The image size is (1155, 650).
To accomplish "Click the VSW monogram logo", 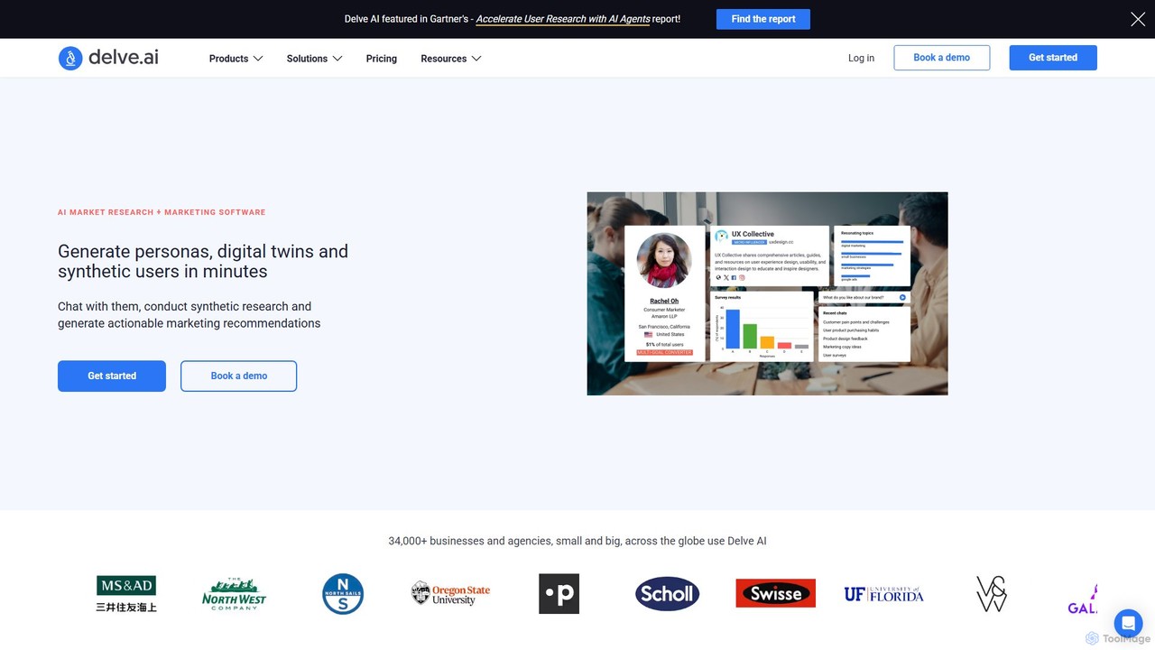I will 992,594.
